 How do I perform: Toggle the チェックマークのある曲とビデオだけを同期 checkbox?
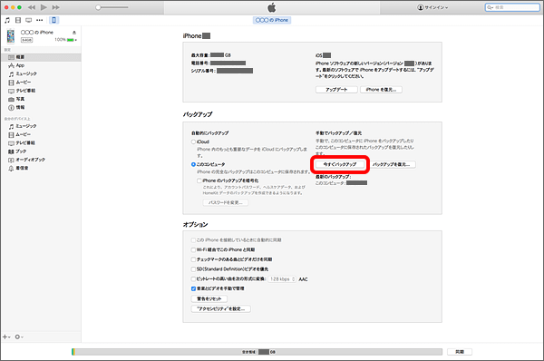click(x=193, y=259)
